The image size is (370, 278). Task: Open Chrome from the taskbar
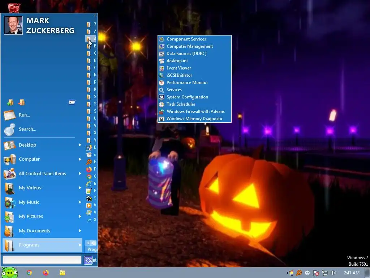[x=29, y=273]
